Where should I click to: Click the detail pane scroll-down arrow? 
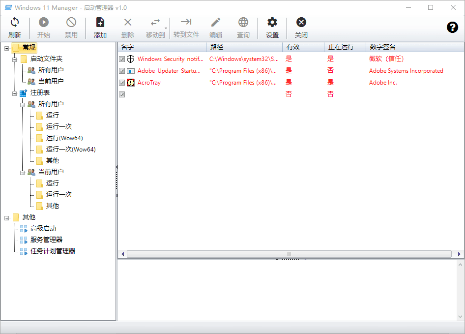(x=460, y=316)
